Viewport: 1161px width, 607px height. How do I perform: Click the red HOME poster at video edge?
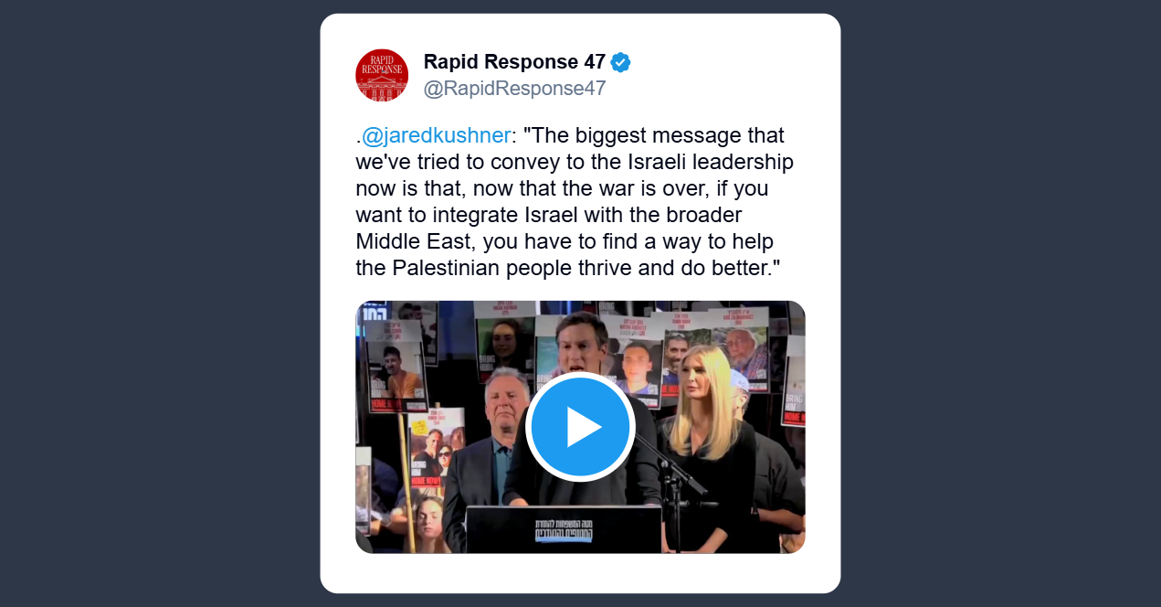793,393
